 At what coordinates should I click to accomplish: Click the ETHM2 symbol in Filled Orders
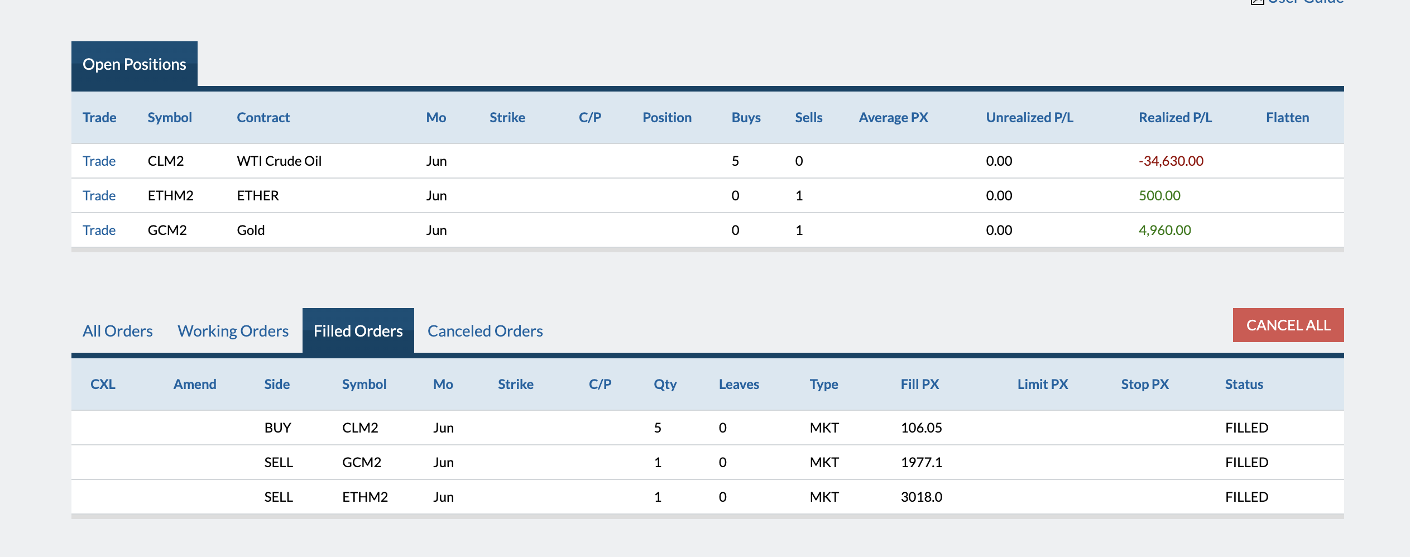(x=365, y=497)
